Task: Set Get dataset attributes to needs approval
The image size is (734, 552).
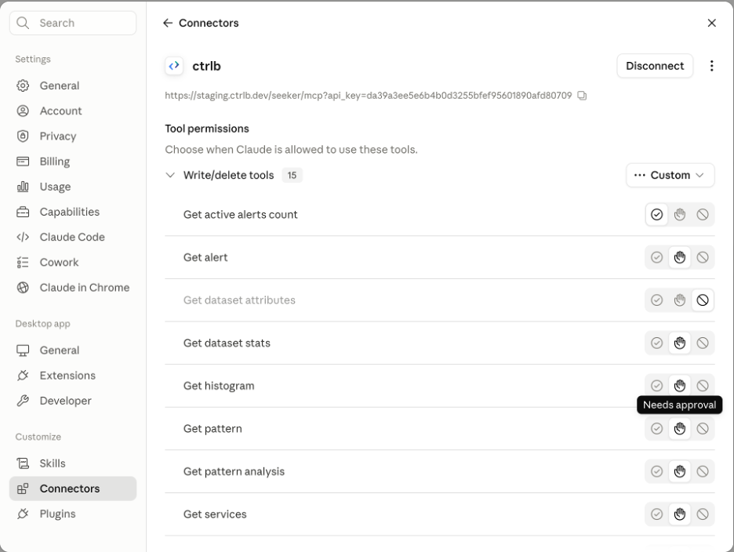Action: [x=680, y=300]
